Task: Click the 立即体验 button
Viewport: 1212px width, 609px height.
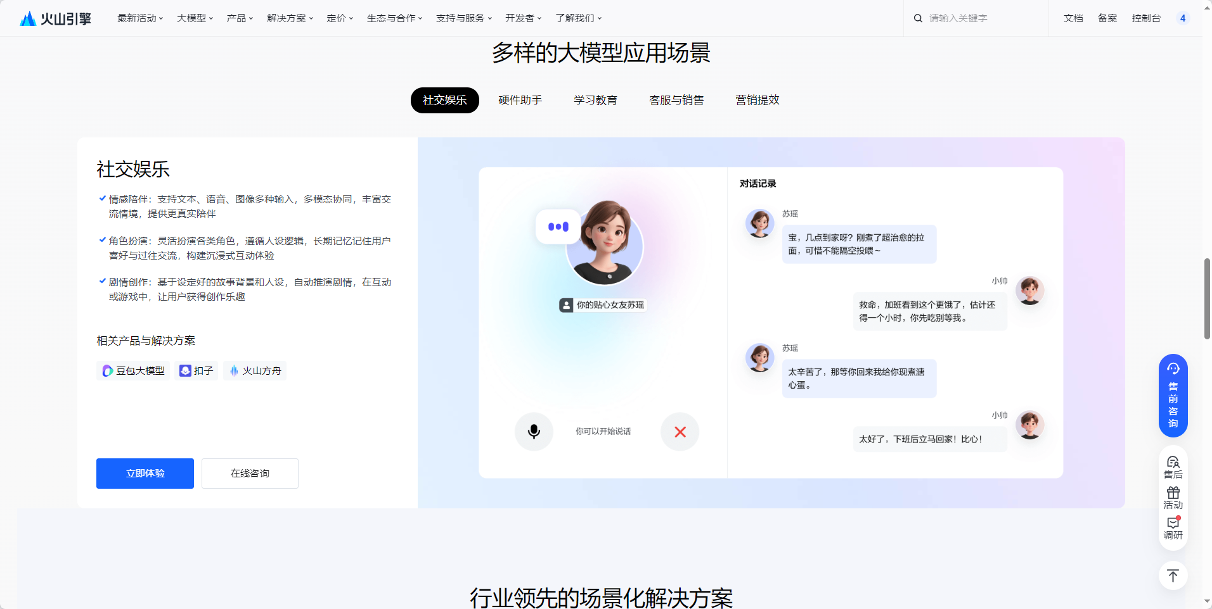Action: coord(145,474)
